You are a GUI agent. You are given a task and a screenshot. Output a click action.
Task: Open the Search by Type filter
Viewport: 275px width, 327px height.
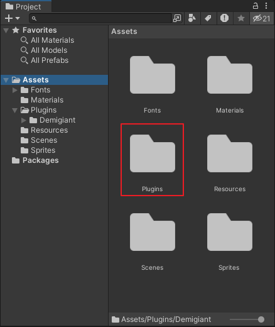(192, 18)
